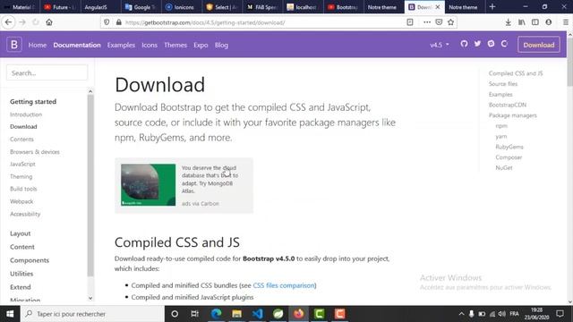Click Windows taskbar search box
Screen dimensions: 573x322
pyautogui.click(x=92, y=314)
